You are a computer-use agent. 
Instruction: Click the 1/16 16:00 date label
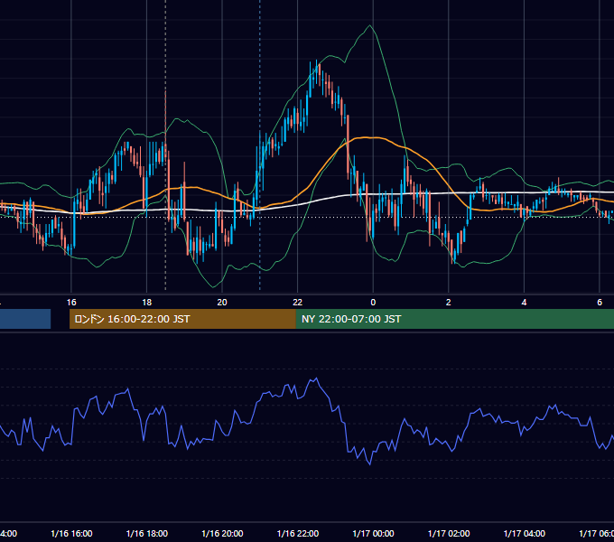point(71,534)
